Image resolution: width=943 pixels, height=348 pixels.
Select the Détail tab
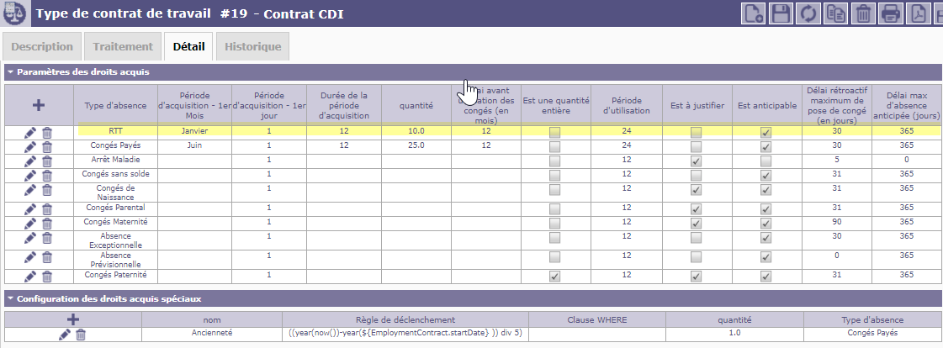(x=188, y=47)
